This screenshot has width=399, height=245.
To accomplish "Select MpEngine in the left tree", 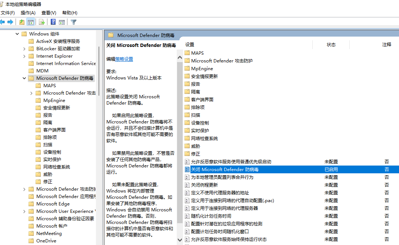I will pyautogui.click(x=54, y=100).
